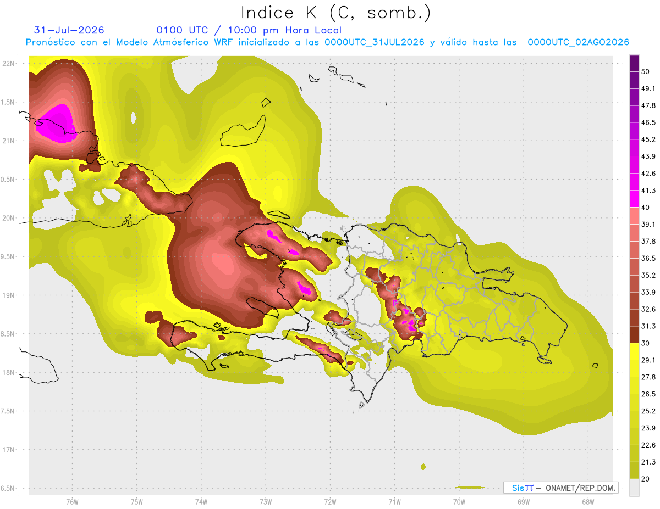Click the "70W" longitude axis label

[459, 501]
